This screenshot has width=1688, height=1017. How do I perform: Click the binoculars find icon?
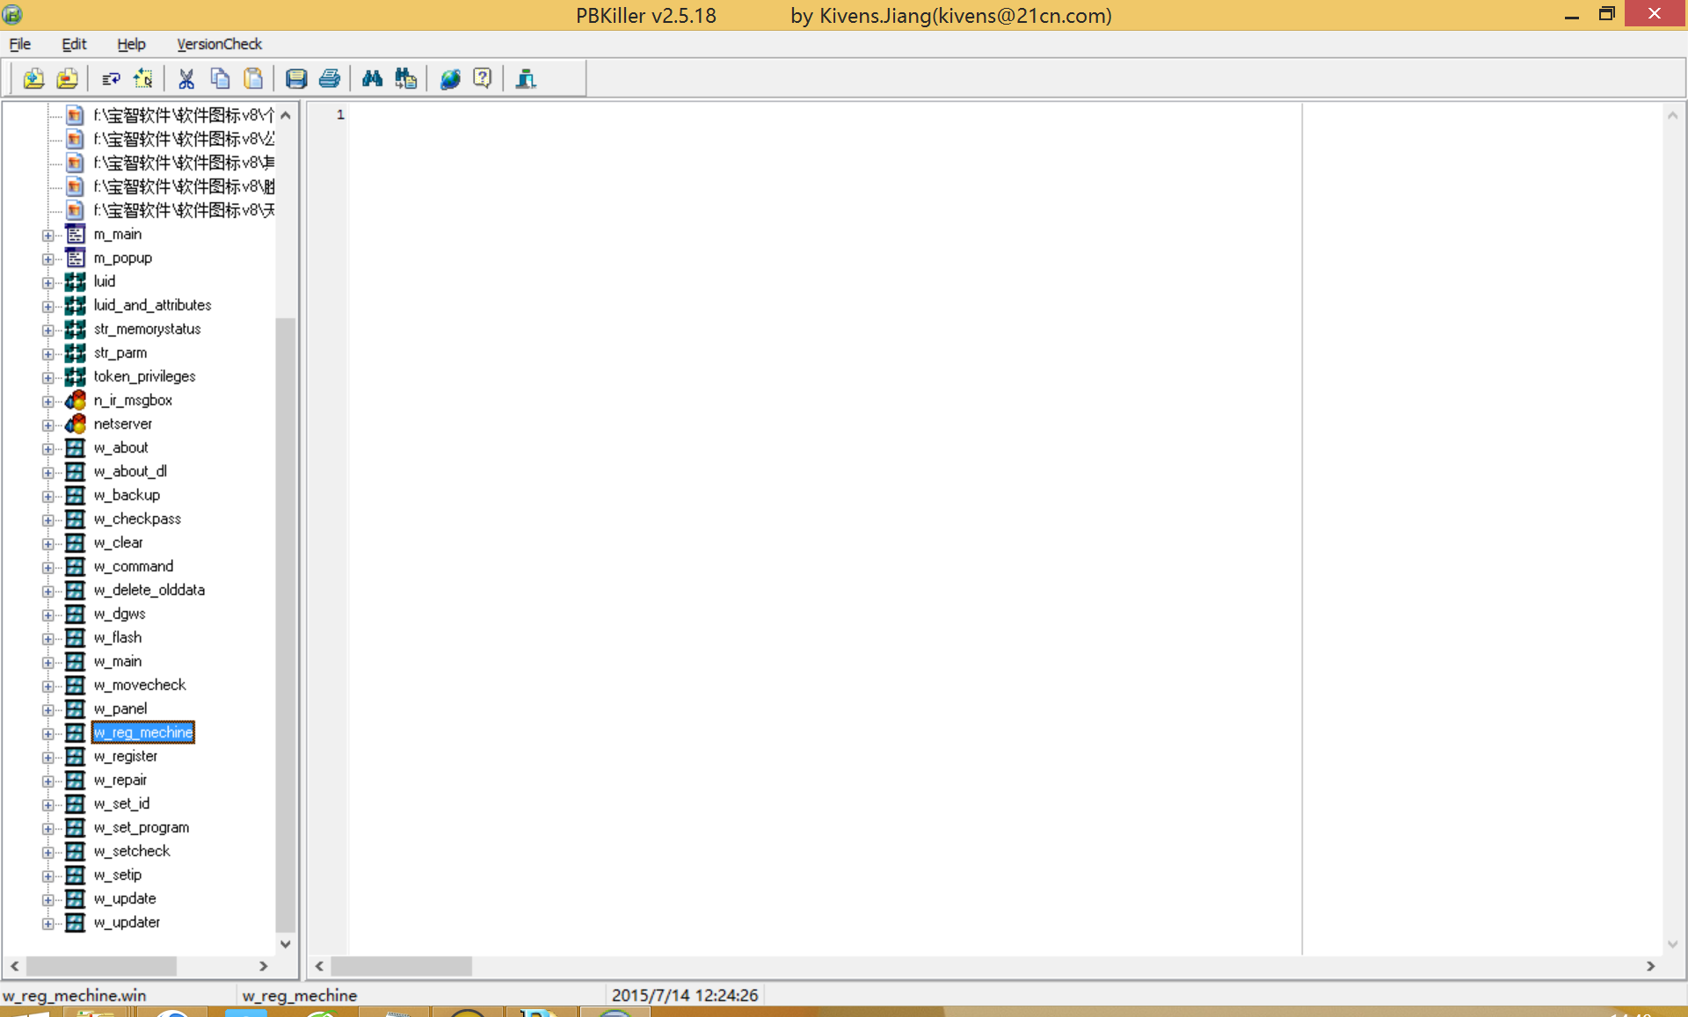[372, 79]
